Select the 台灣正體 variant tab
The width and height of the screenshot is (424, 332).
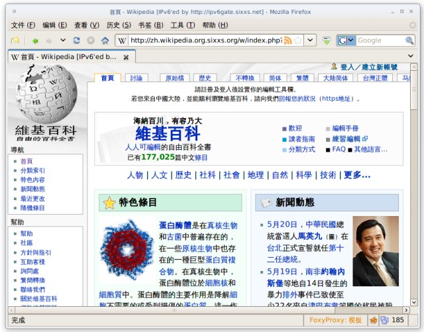click(375, 78)
